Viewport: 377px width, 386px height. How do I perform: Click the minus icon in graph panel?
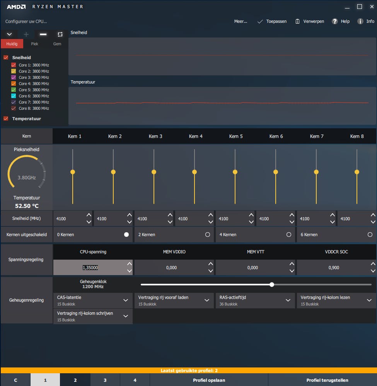pos(43,34)
